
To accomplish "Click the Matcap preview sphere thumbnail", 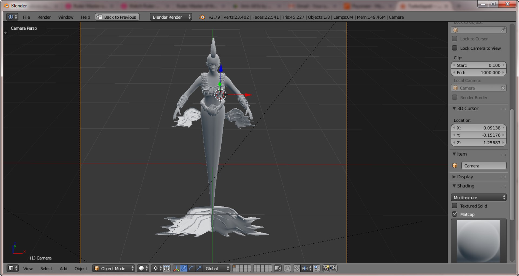I will point(478,241).
